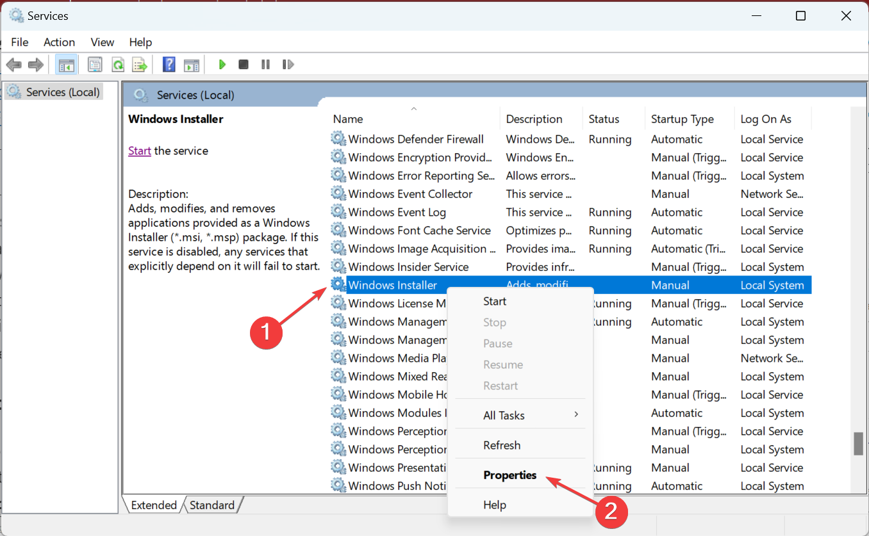Choose Refresh from the context menu
Screen dimensions: 869x536
click(x=520, y=445)
